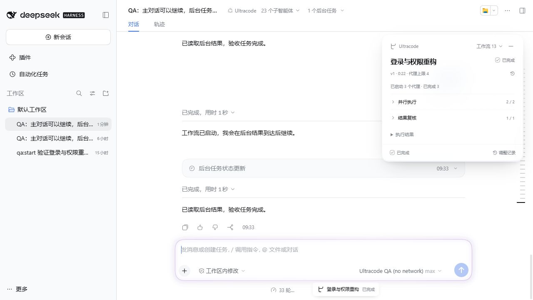
Task: Open Ultracode QA (no network) model selector
Action: tap(400, 271)
